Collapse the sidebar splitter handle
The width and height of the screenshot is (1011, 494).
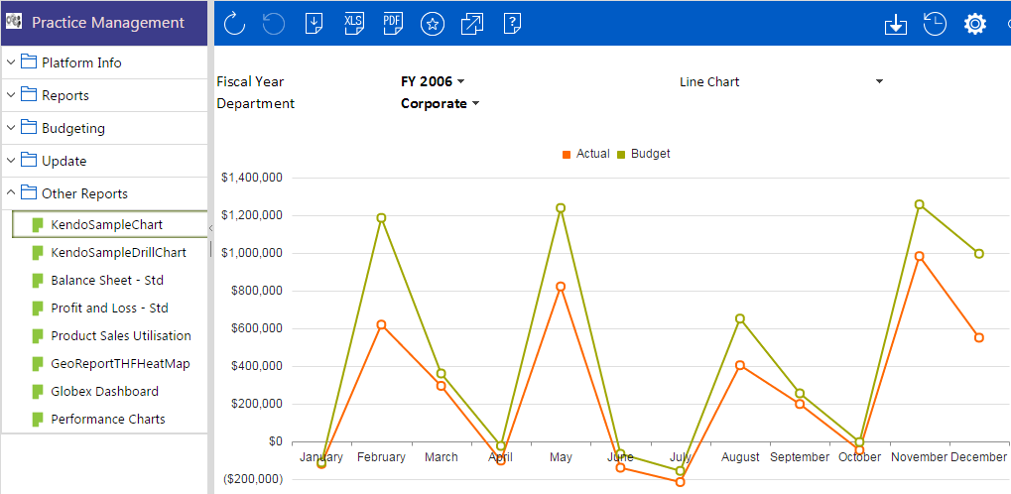(x=210, y=228)
